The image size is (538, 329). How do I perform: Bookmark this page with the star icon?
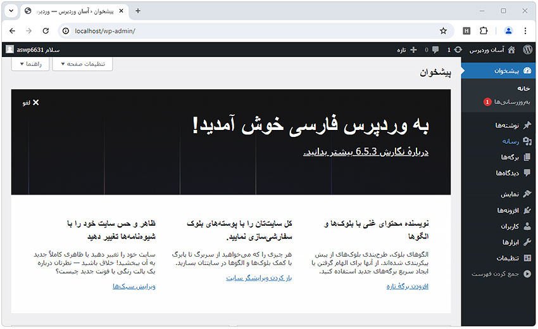(443, 31)
